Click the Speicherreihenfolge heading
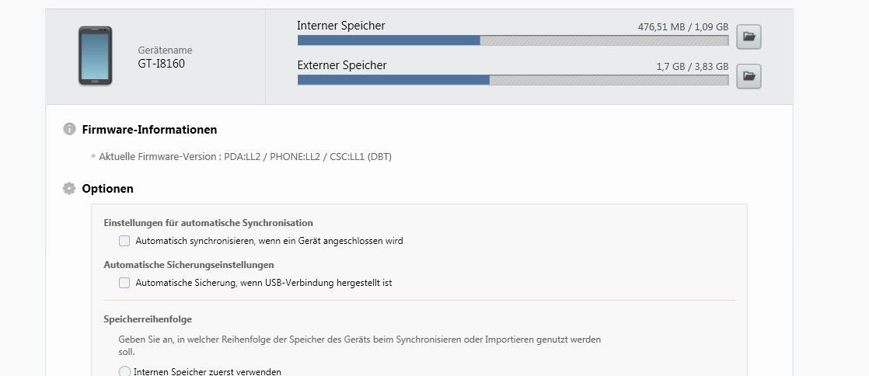This screenshot has width=869, height=376. click(x=148, y=319)
